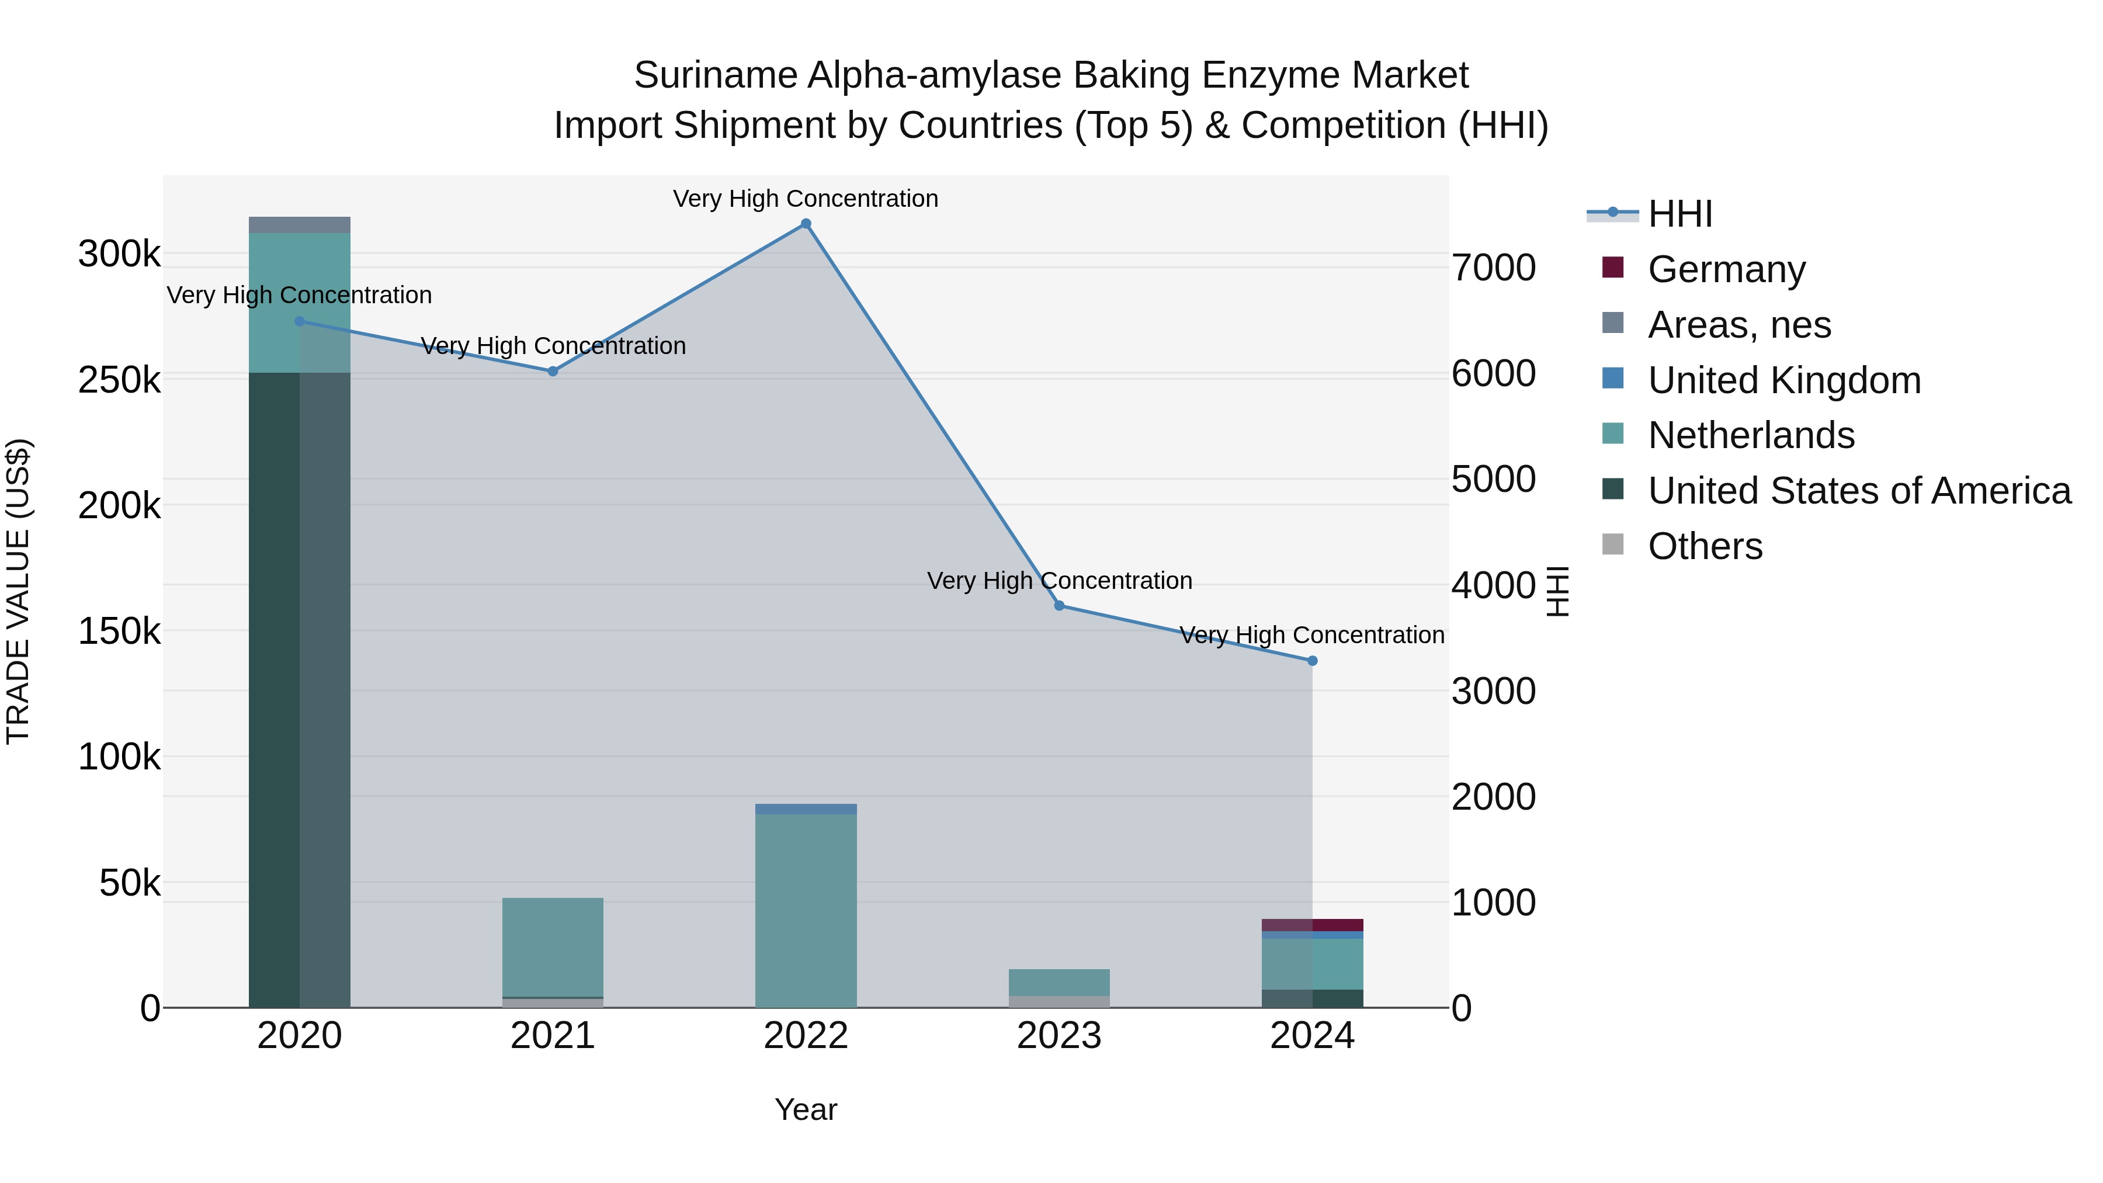Click the 2023 Others bar segment
2103x1183 pixels.
coord(1059,1002)
